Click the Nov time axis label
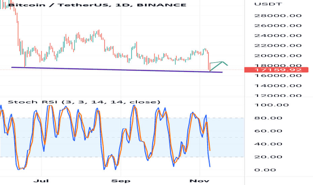This screenshot has height=185, width=313. click(199, 181)
